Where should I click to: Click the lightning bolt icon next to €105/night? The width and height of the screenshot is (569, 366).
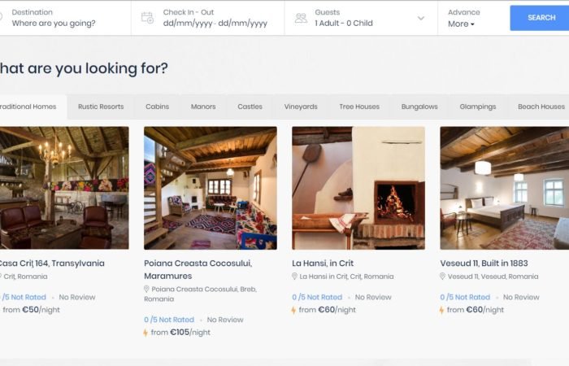(146, 333)
